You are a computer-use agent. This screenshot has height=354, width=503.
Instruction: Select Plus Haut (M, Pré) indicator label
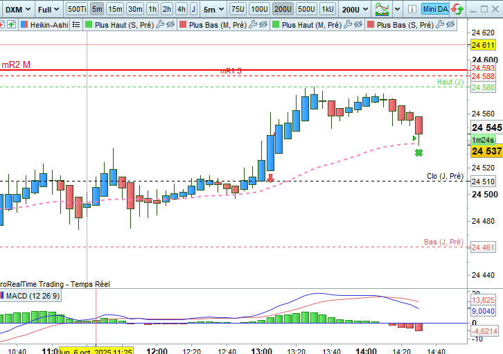click(312, 25)
